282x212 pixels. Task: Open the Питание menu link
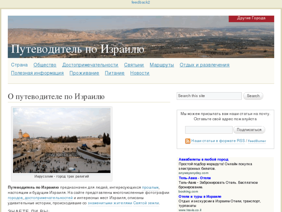(115, 73)
